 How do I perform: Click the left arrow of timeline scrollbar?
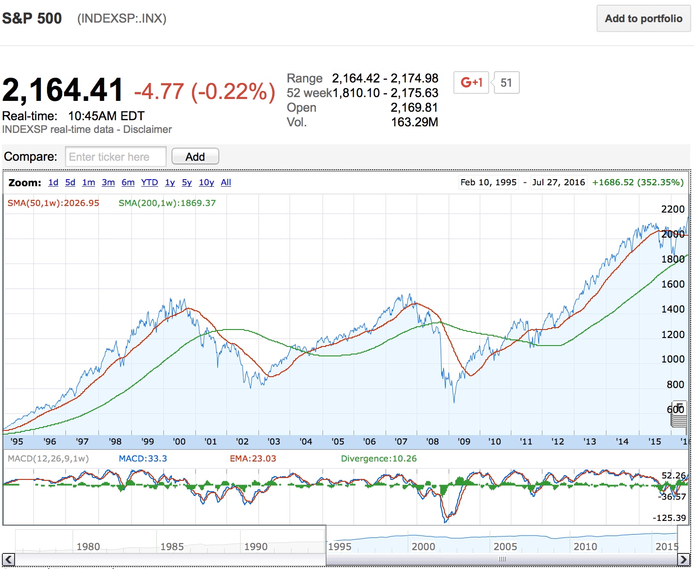coord(8,560)
